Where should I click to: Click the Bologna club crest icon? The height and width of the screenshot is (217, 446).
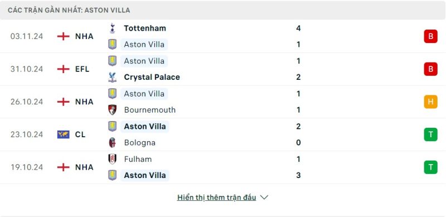coord(112,143)
